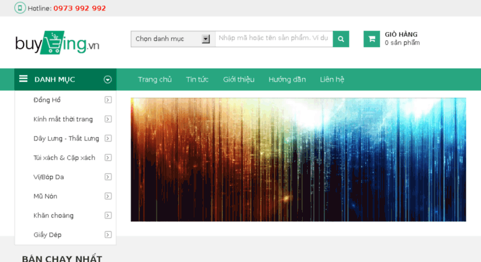This screenshot has width=481, height=262.
Task: Focus the product search input field
Action: pos(274,38)
